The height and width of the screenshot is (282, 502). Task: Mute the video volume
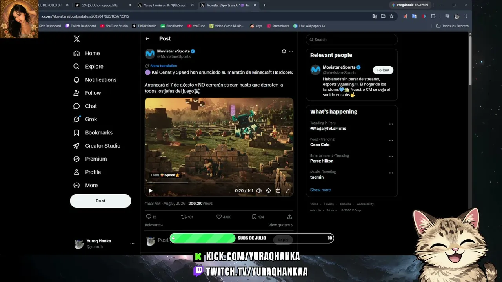point(259,191)
